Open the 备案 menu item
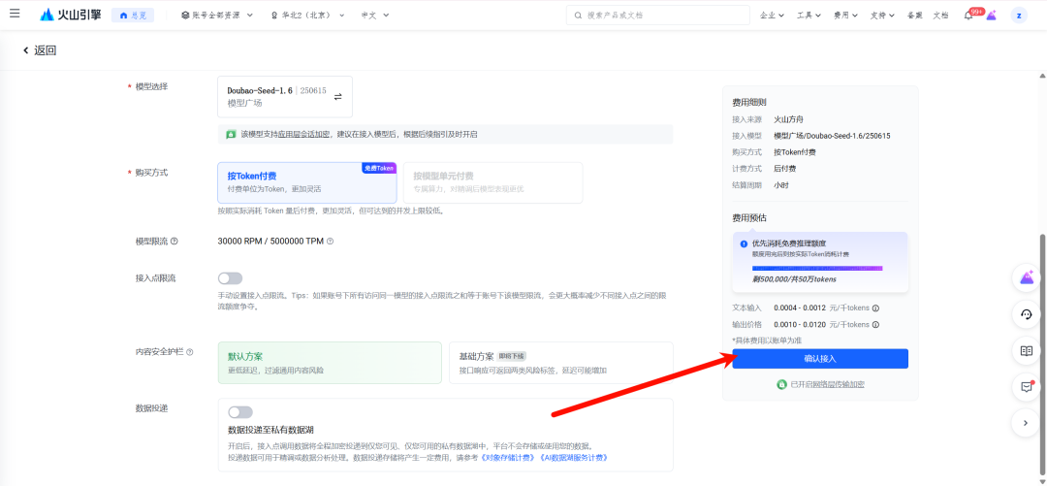Viewport: 1047px width, 486px height. point(914,15)
